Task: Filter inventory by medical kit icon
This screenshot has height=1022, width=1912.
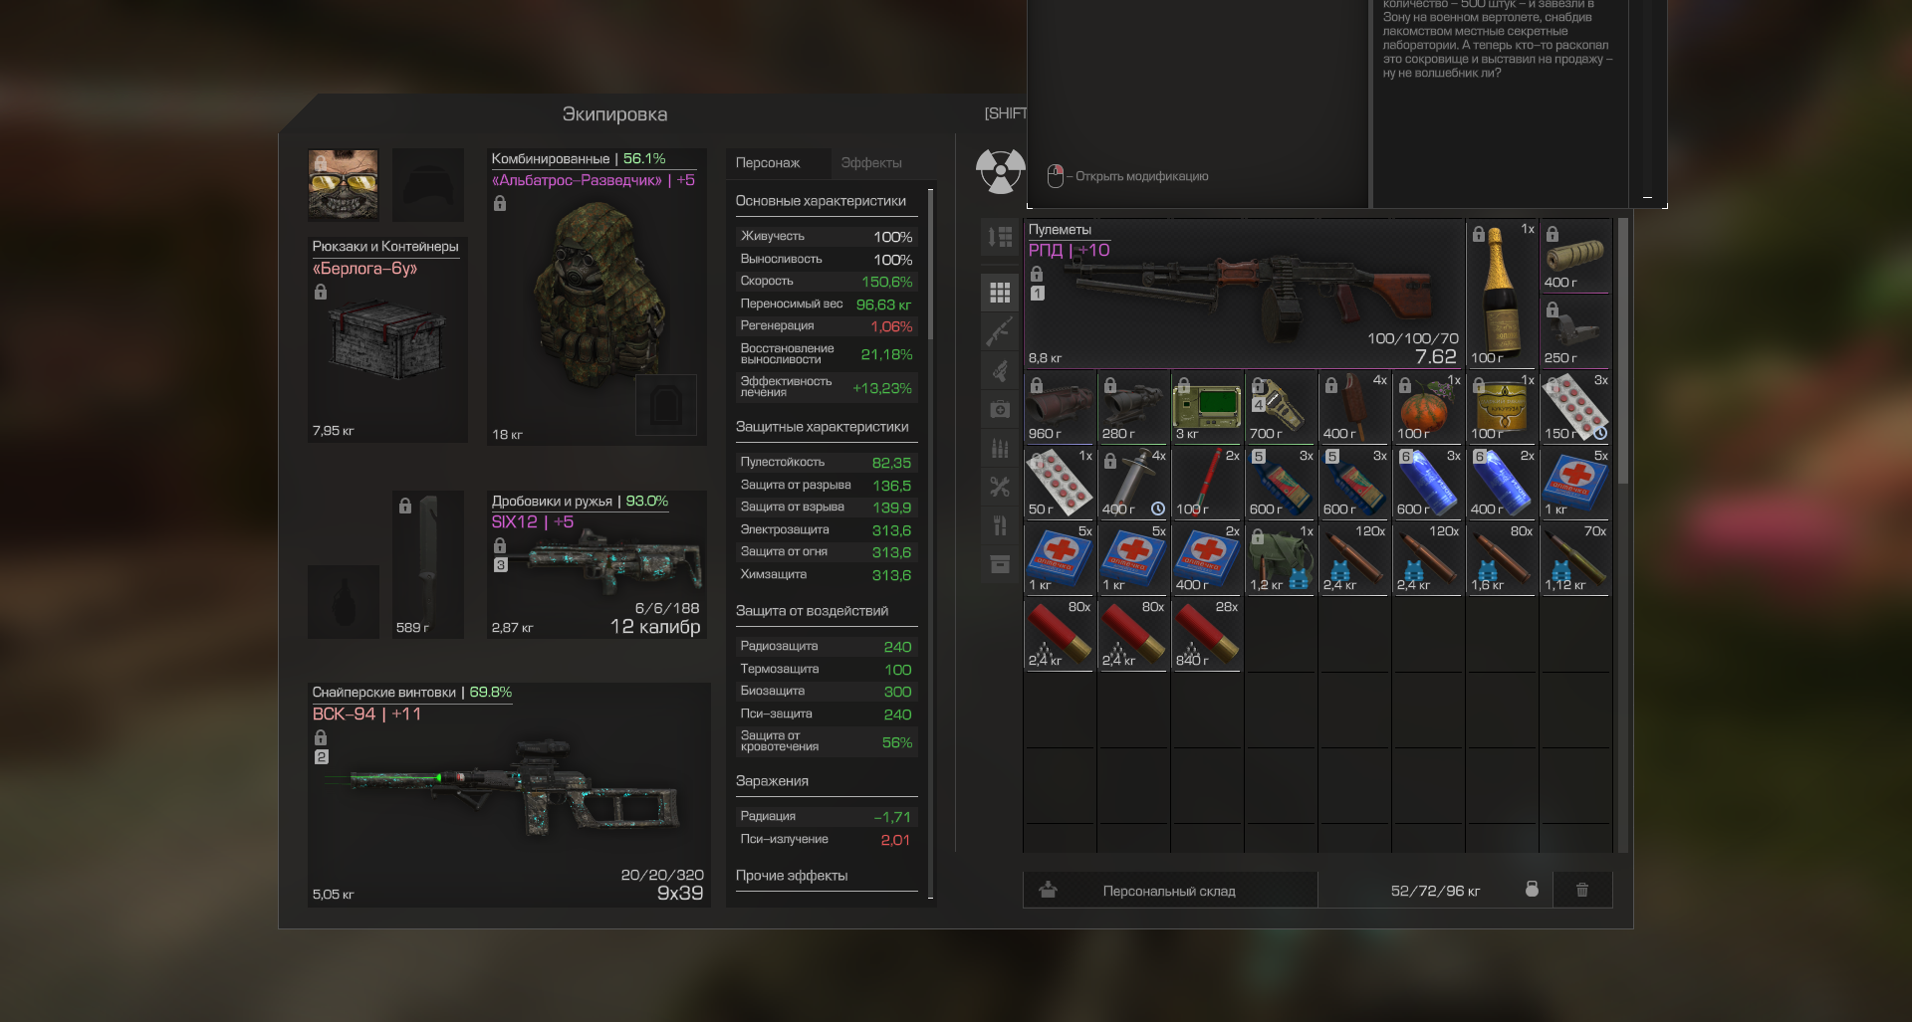Action: [x=1000, y=409]
